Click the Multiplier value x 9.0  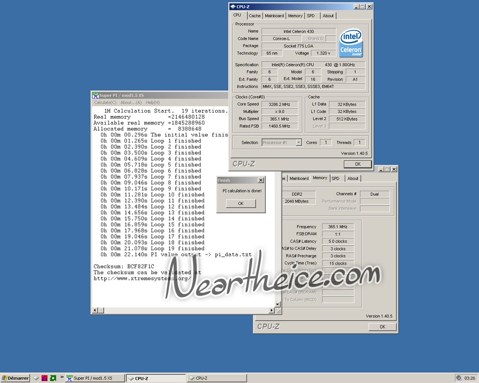(x=280, y=111)
